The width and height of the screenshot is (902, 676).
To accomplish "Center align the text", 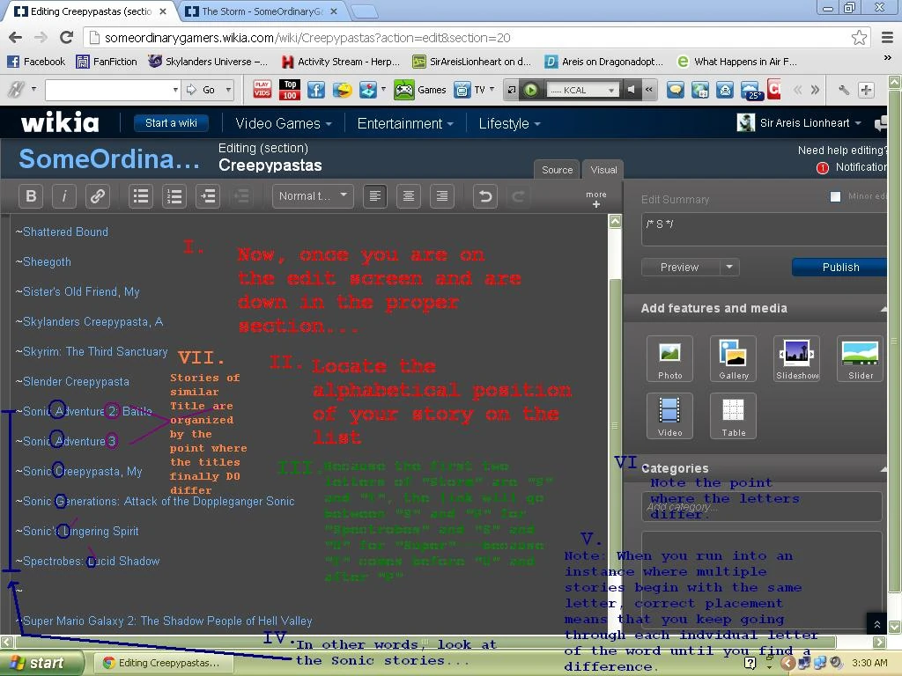I will [x=409, y=196].
